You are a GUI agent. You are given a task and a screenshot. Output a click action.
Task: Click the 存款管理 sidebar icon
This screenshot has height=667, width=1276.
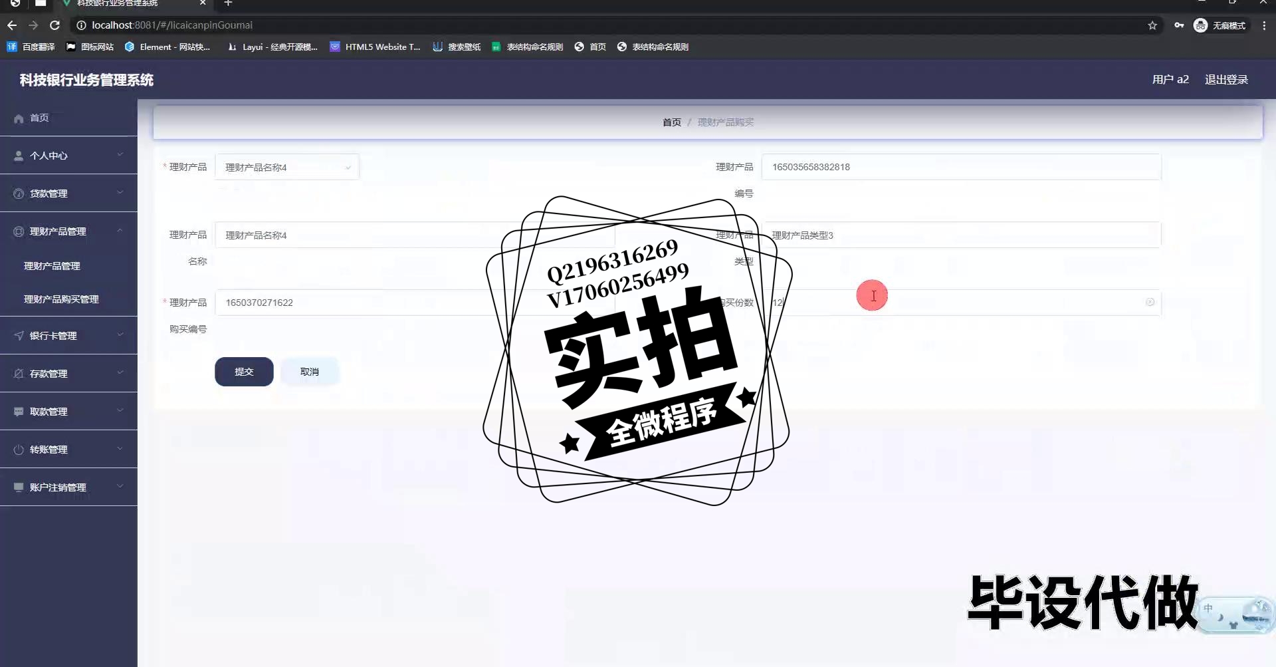coord(19,374)
